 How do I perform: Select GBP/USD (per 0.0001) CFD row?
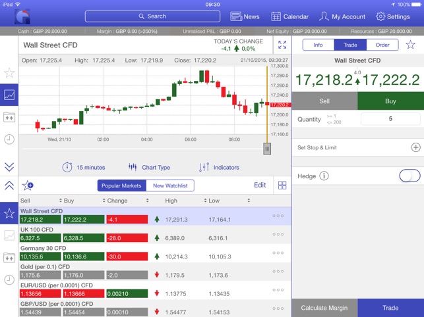tap(155, 308)
